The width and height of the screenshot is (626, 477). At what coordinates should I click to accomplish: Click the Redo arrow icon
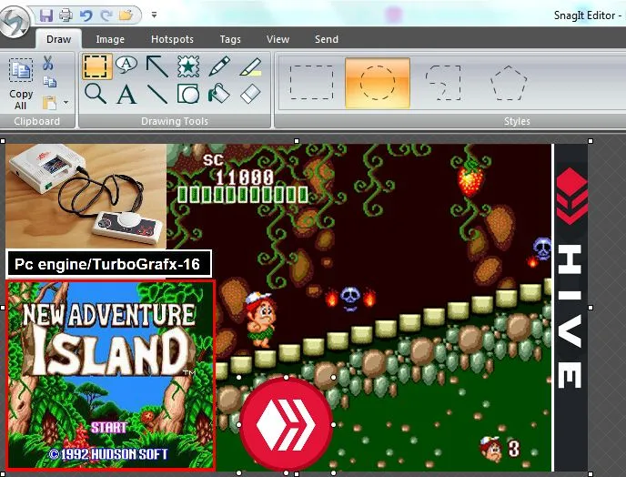[x=106, y=15]
